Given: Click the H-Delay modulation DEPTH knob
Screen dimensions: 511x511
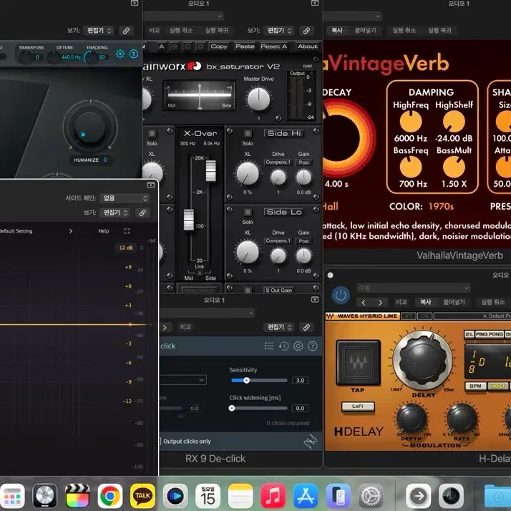Looking at the screenshot, I should [412, 419].
